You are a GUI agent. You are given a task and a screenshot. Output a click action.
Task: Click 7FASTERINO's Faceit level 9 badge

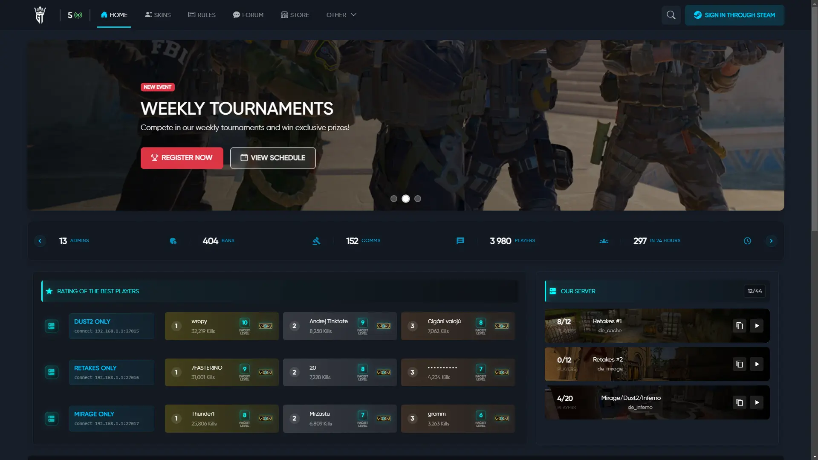(x=245, y=372)
